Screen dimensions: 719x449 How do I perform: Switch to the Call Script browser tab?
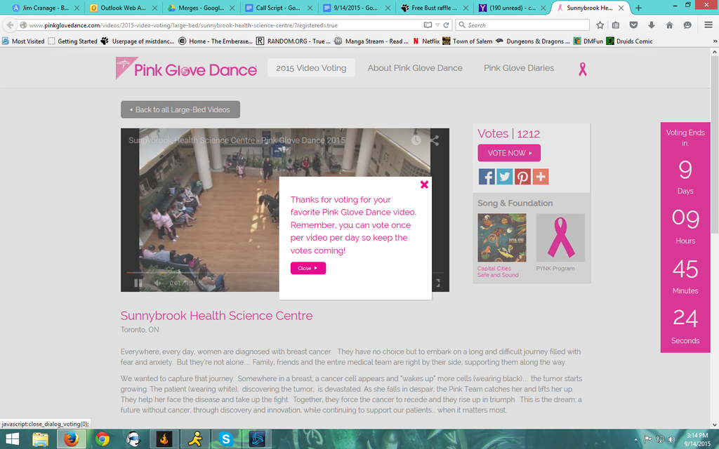pyautogui.click(x=276, y=8)
